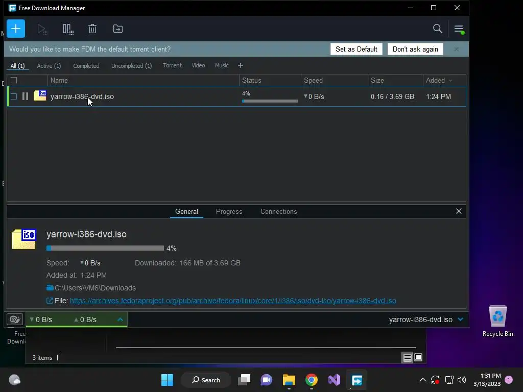Pause selected downloads from the toolbar

coord(68,29)
